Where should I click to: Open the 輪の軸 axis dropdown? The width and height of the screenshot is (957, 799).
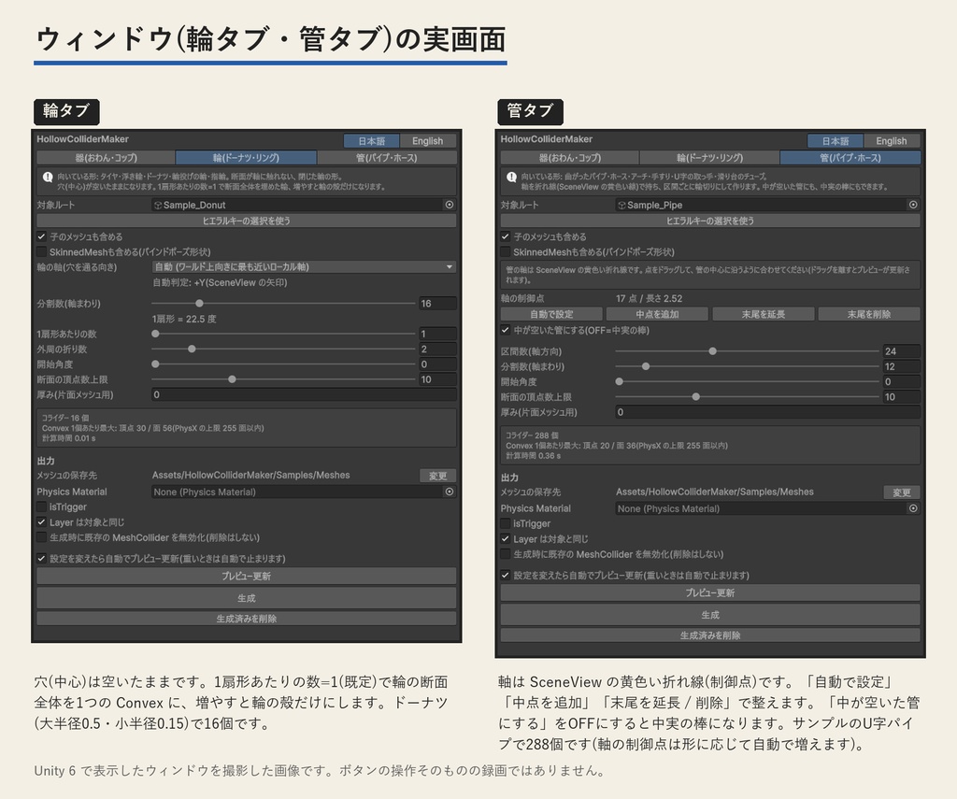(x=304, y=266)
